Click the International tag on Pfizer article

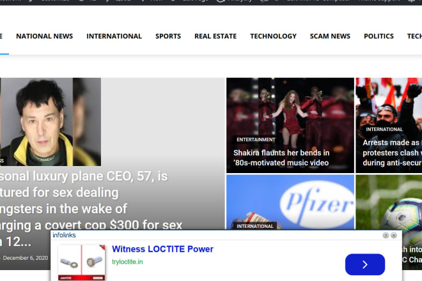255,226
